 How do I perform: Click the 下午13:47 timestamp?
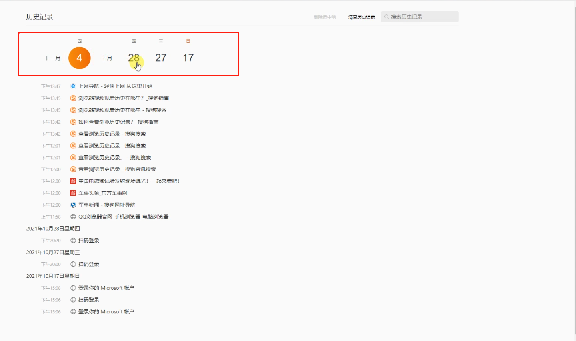click(x=51, y=86)
